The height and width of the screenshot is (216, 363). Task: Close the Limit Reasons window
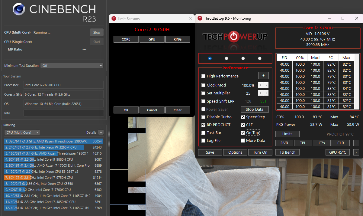pos(190,18)
